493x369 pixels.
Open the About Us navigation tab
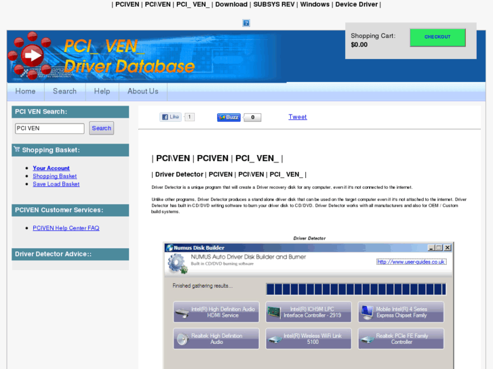[x=142, y=91]
